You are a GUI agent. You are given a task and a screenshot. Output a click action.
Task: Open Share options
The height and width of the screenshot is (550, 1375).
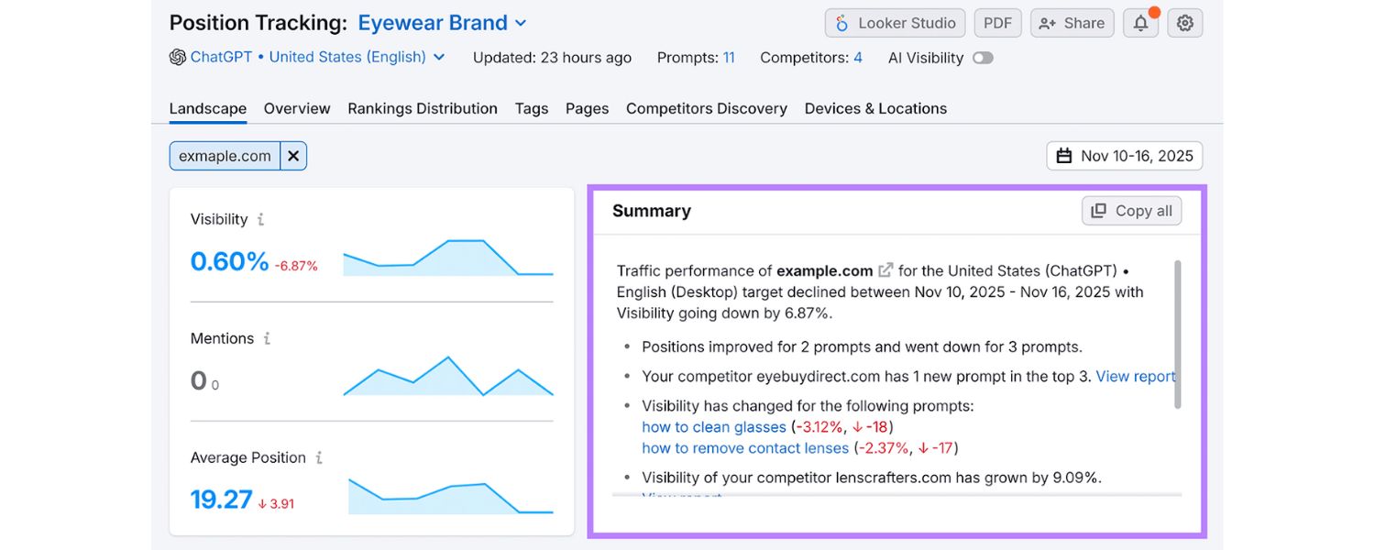1072,23
